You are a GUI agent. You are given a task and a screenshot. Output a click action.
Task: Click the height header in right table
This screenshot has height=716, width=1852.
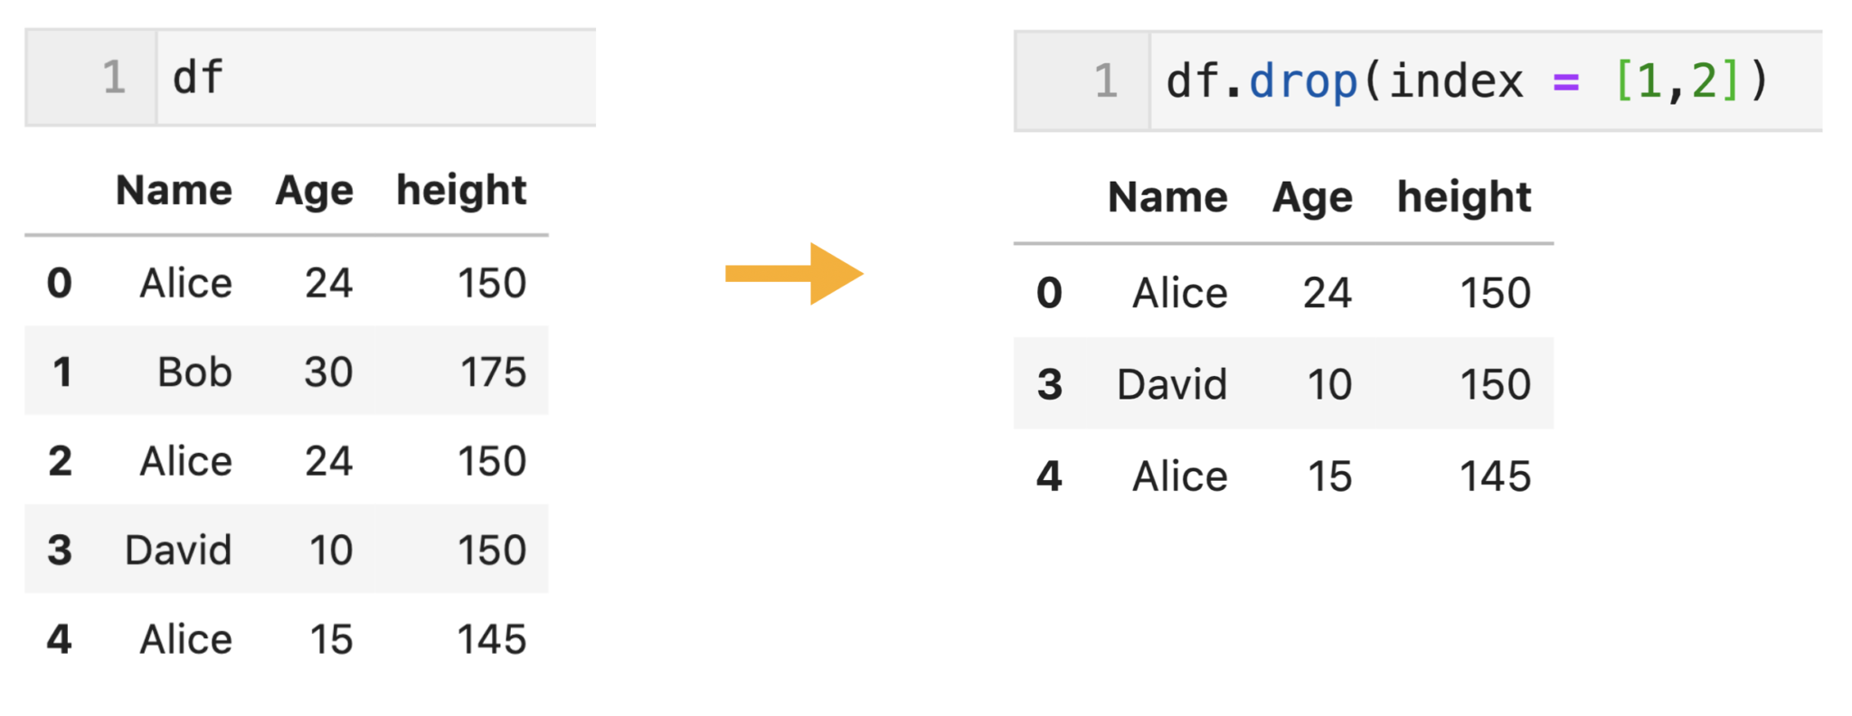[1463, 197]
